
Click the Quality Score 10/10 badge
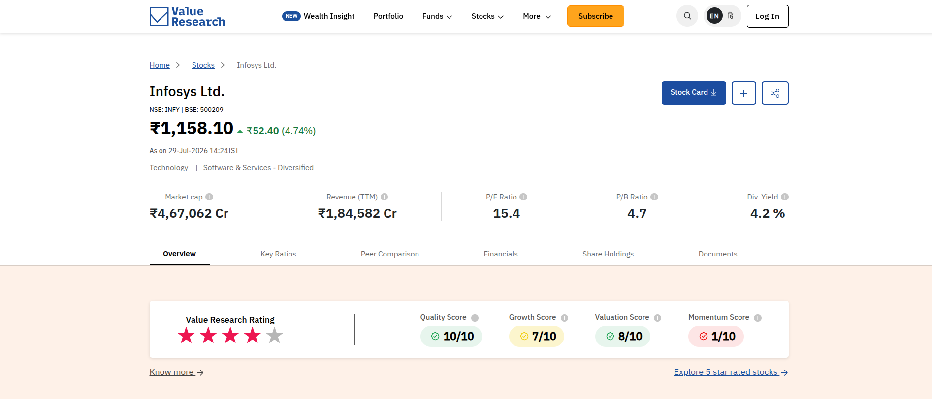(451, 337)
